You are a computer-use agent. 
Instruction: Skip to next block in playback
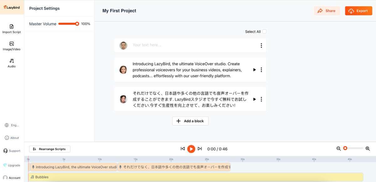click(200, 149)
